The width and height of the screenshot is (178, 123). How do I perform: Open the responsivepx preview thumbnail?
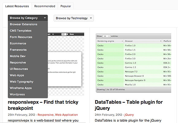pos(66,64)
